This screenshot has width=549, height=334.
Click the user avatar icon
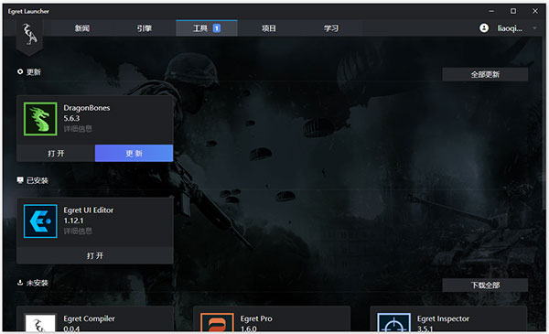click(x=484, y=28)
